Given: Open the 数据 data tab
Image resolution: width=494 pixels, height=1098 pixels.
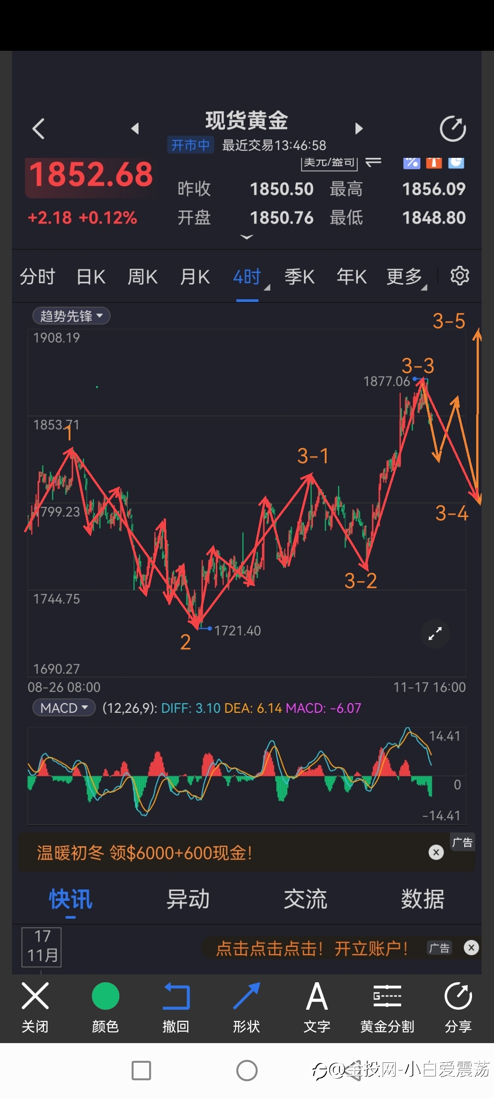Looking at the screenshot, I should click(423, 899).
